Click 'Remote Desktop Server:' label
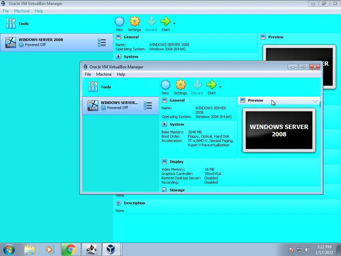 point(181,178)
